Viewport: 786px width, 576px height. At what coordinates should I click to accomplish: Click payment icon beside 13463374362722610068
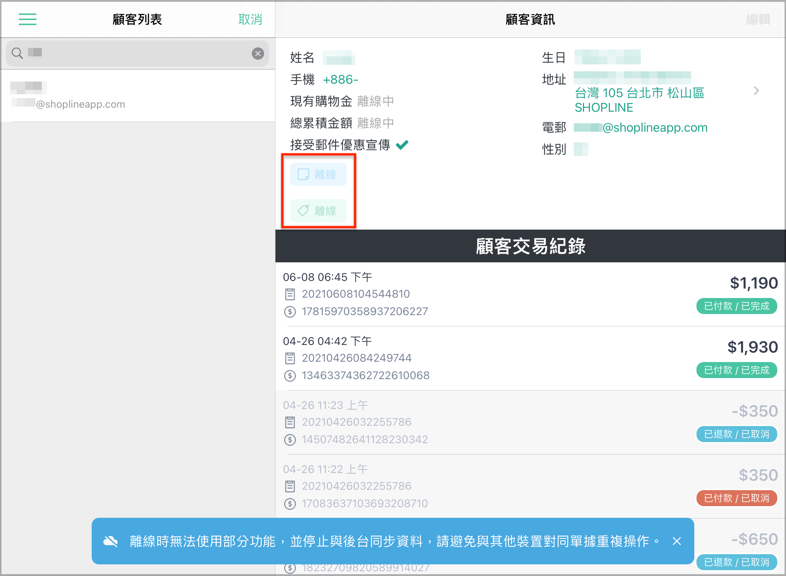click(x=290, y=376)
